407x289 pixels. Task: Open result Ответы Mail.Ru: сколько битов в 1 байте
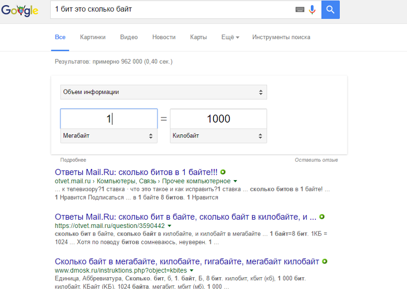pyautogui.click(x=136, y=172)
